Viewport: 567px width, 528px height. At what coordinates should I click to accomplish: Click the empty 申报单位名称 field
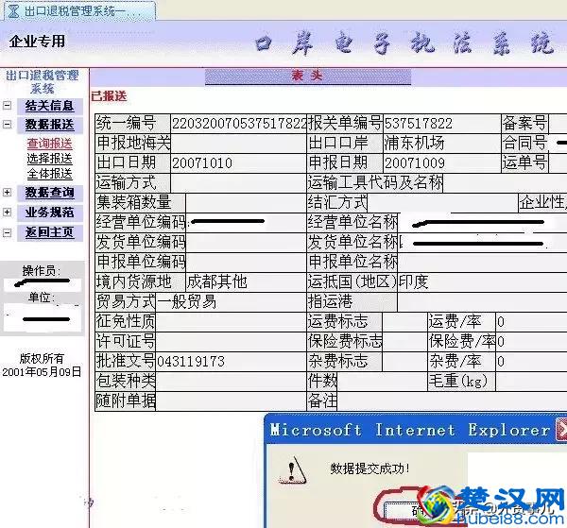[482, 262]
